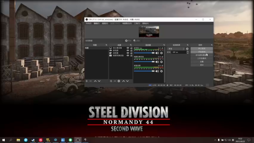Viewport: 254px width, 143px height.
Task: Adjust the video capture device volume slider
Action: pos(144,62)
